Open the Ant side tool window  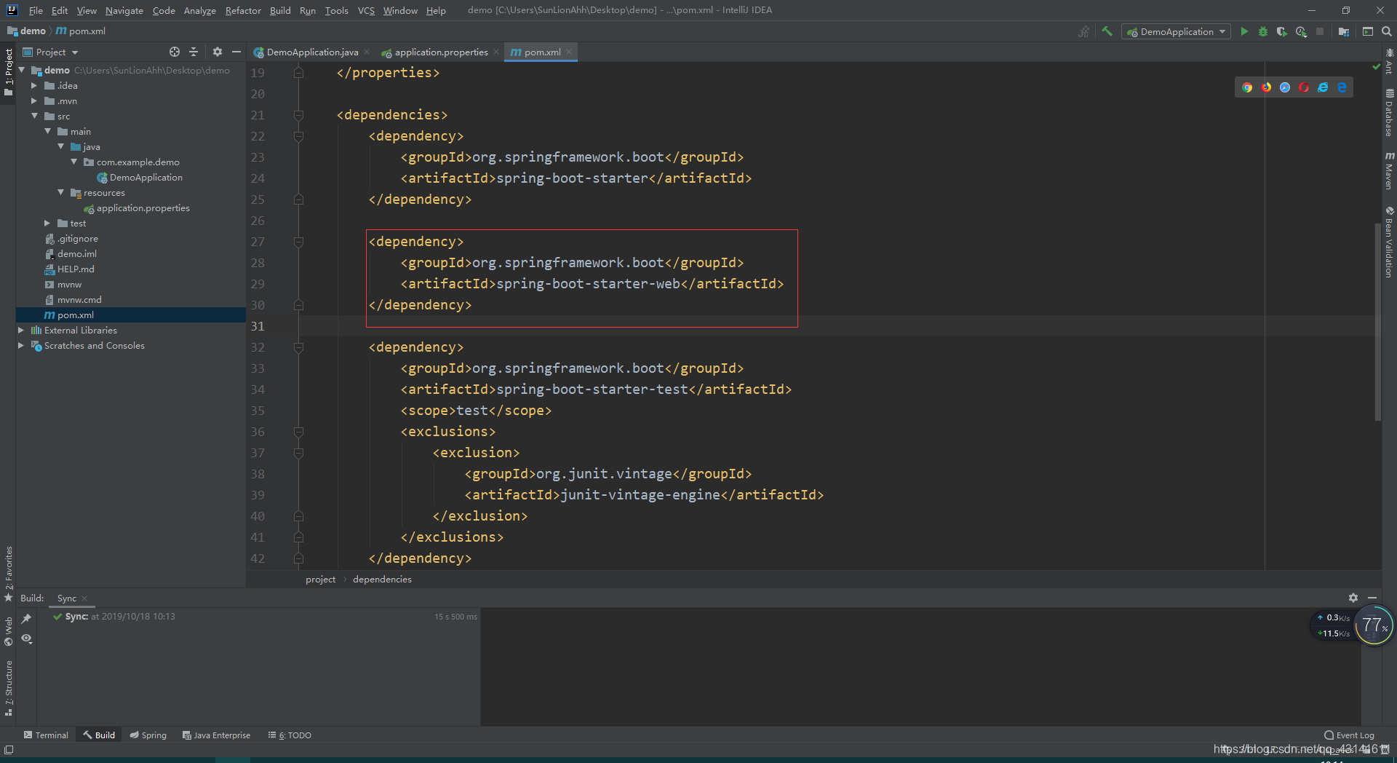click(x=1389, y=61)
